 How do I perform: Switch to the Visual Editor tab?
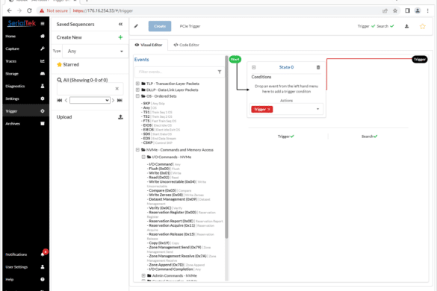(149, 45)
